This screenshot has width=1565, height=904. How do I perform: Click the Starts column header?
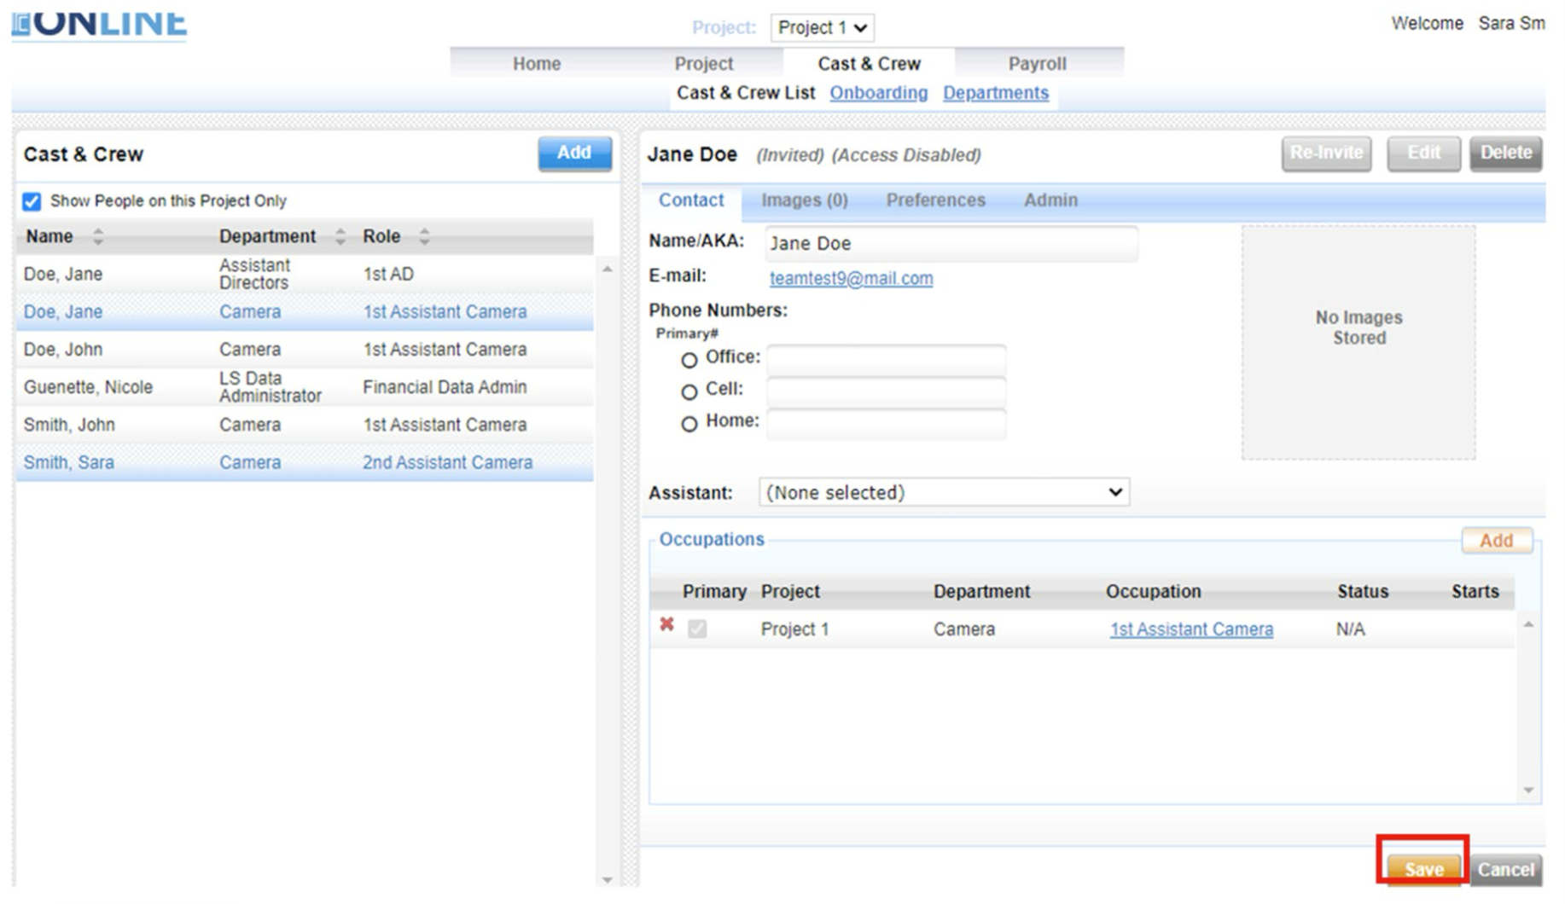[x=1475, y=592]
